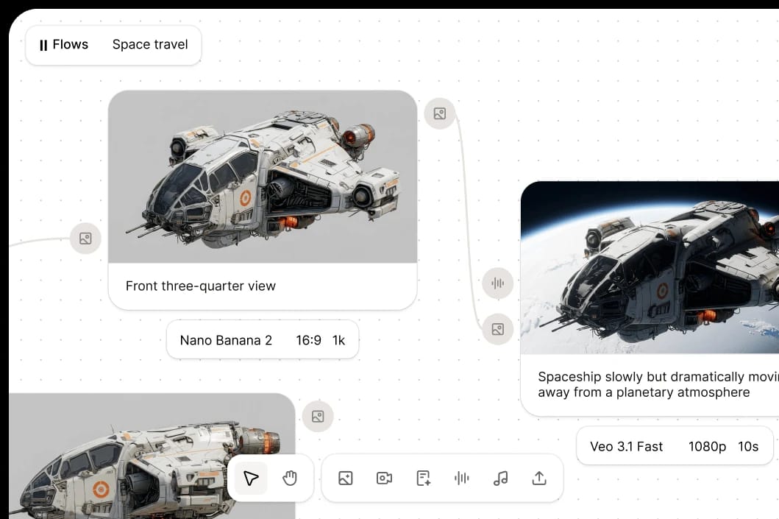Click the image node tool in the toolbar
779x519 pixels.
click(x=345, y=478)
